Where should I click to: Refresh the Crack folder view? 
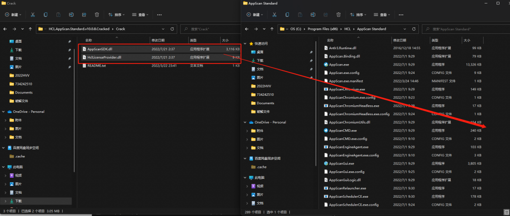tap(172, 29)
